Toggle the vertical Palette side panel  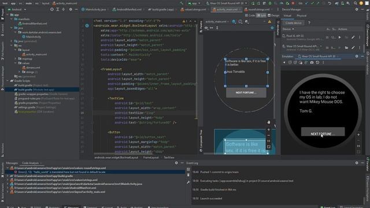pyautogui.click(x=201, y=27)
